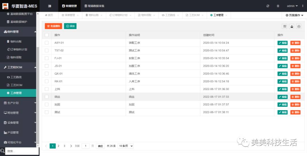
Task: Check the TST-02 row checkbox
Action: [x=47, y=50]
